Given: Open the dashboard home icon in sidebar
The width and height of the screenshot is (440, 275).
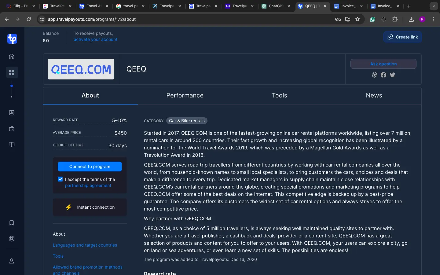Looking at the screenshot, I should coord(12,57).
